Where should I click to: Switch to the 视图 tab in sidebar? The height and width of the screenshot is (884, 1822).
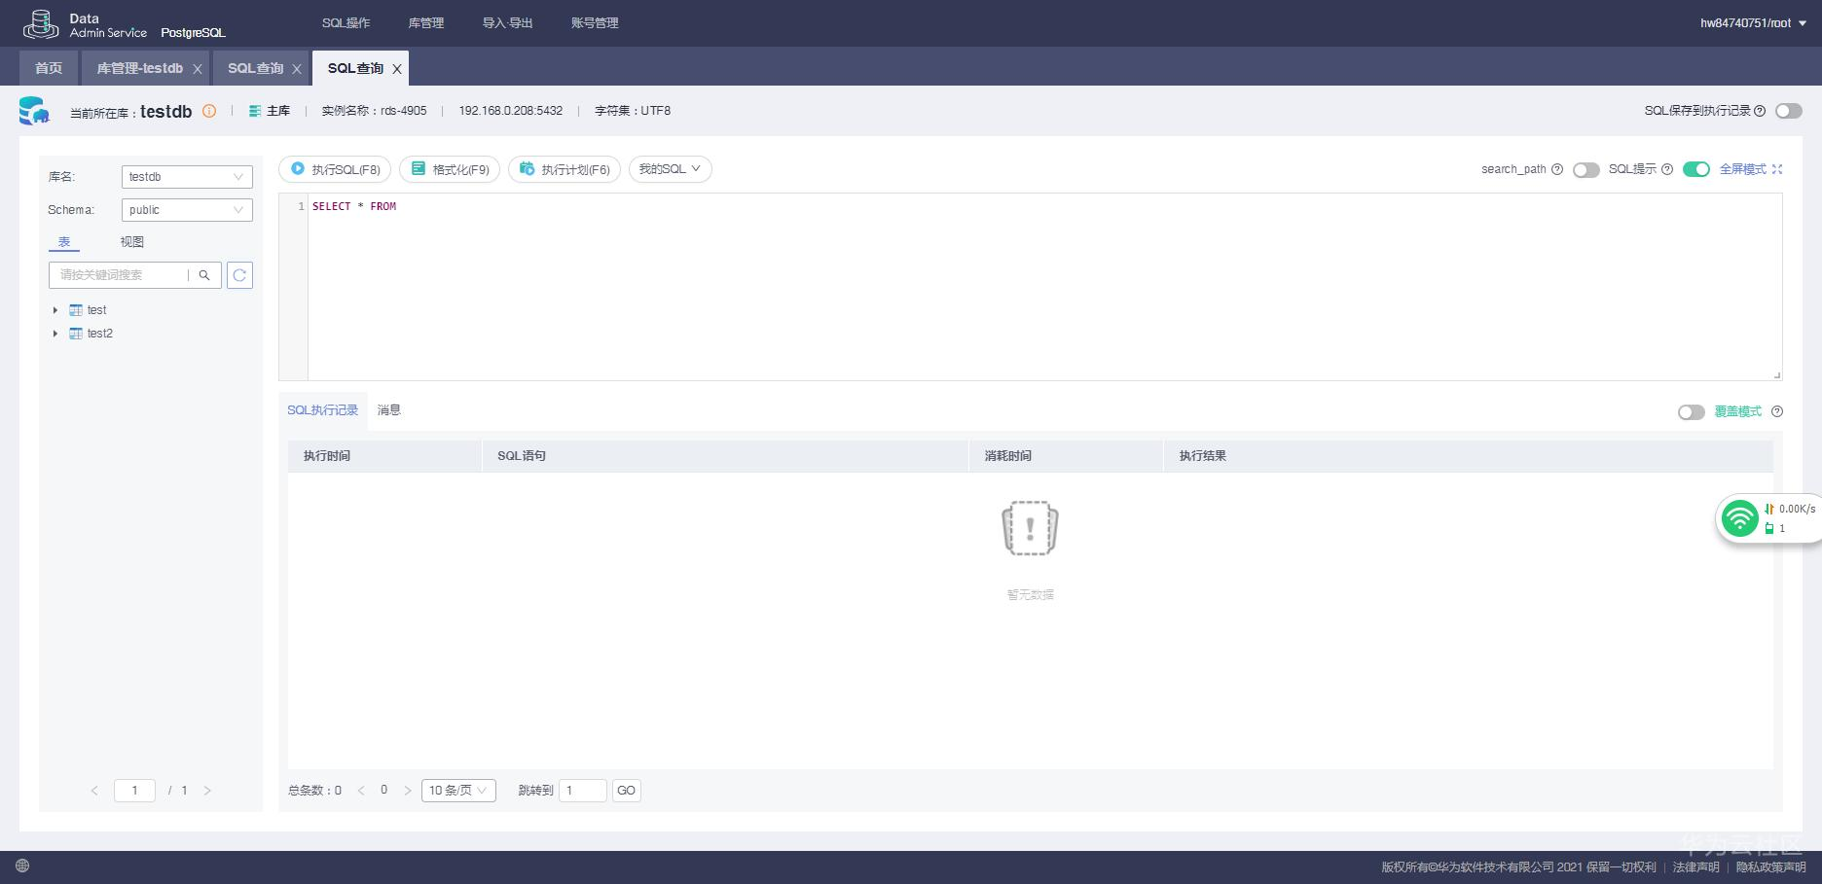pyautogui.click(x=132, y=242)
